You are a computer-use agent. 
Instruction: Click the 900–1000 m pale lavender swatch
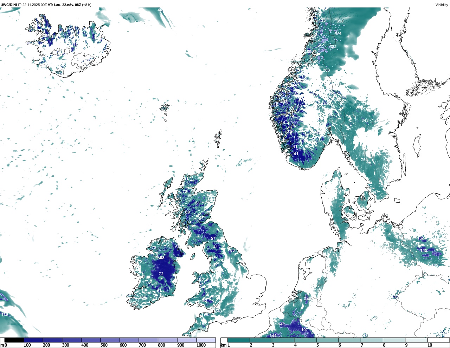coord(187,340)
